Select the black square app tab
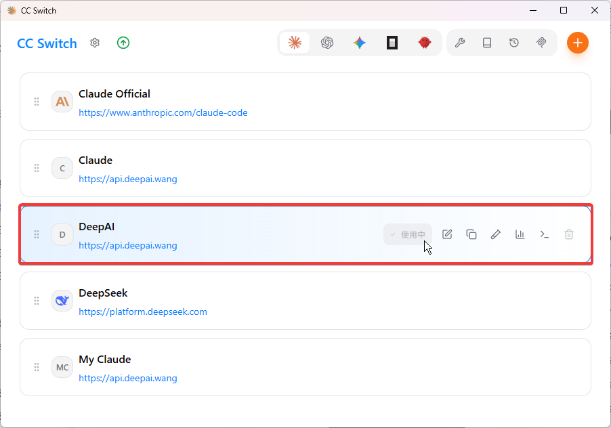The width and height of the screenshot is (611, 428). (x=392, y=43)
